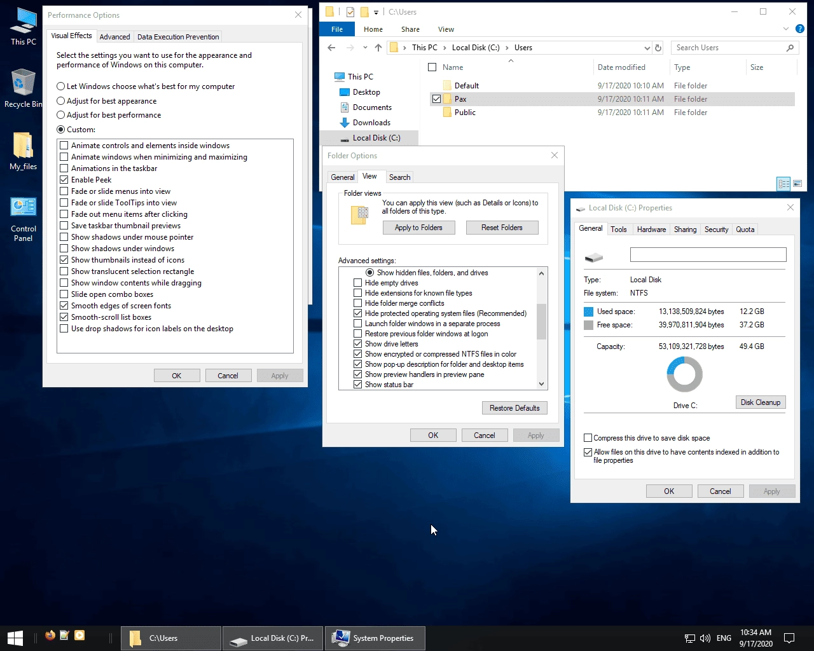Open address bar history dropdown

click(x=647, y=48)
